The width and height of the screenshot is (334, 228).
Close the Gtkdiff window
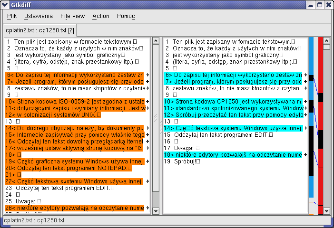coord(328,5)
